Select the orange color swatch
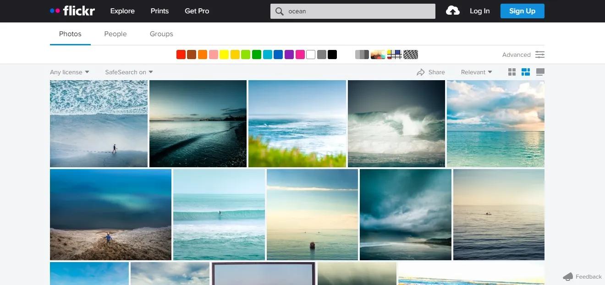The width and height of the screenshot is (605, 285). (203, 55)
